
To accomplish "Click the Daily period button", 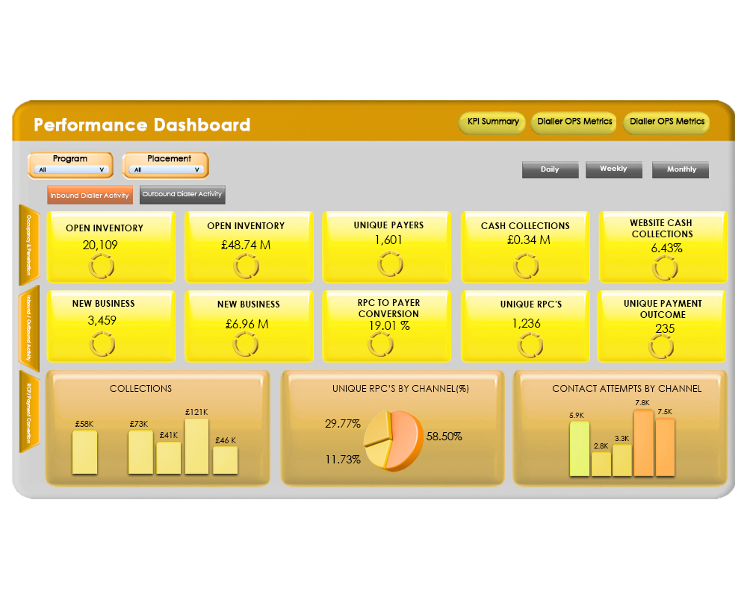I will [x=550, y=169].
